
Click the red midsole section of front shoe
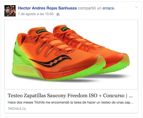point(57,74)
